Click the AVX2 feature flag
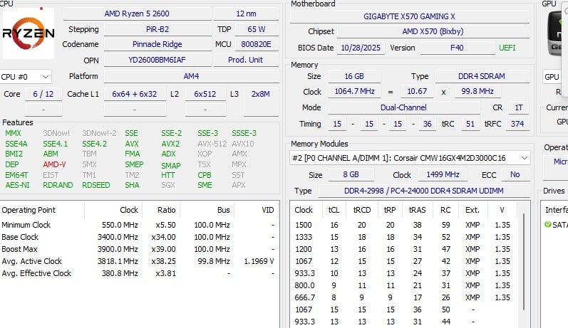Viewport: 568px width, 328px height. [170, 144]
